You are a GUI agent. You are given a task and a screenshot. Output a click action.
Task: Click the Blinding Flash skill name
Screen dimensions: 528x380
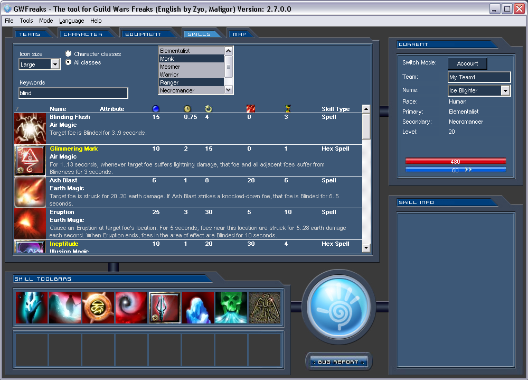click(x=70, y=117)
